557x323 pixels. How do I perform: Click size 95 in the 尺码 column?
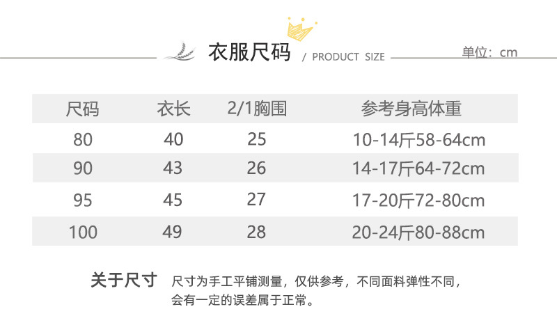[83, 200]
